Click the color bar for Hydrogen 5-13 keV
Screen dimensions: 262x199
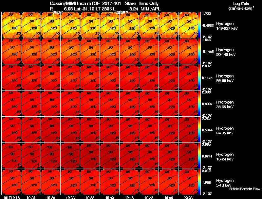coord(199,182)
